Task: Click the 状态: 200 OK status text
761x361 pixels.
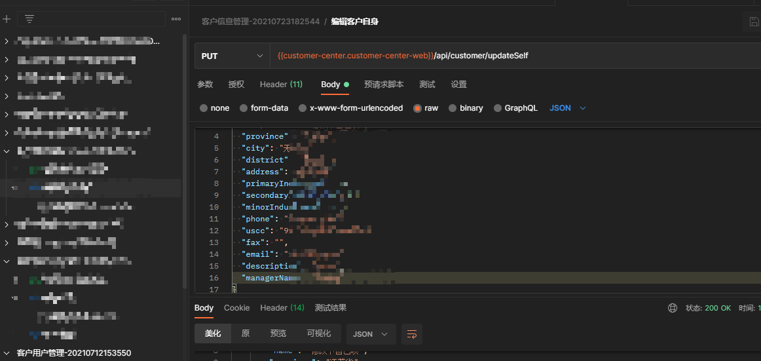Action: pyautogui.click(x=708, y=308)
